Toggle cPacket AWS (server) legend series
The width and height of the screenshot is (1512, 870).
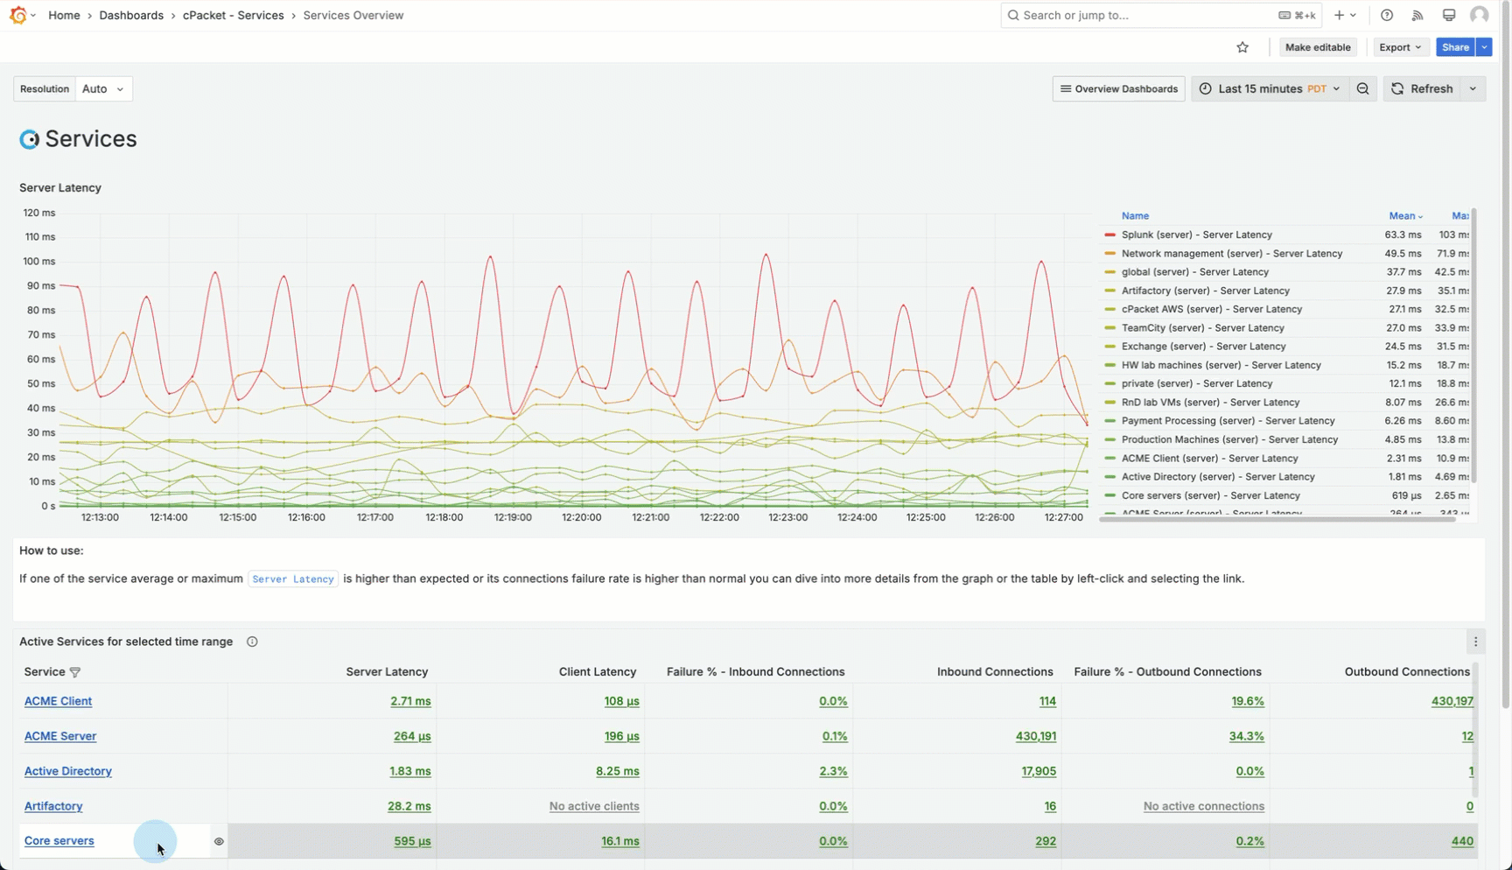click(1212, 309)
